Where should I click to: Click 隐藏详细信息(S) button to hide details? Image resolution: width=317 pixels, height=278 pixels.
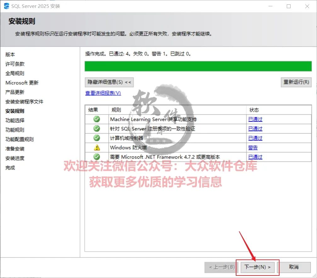109,82
